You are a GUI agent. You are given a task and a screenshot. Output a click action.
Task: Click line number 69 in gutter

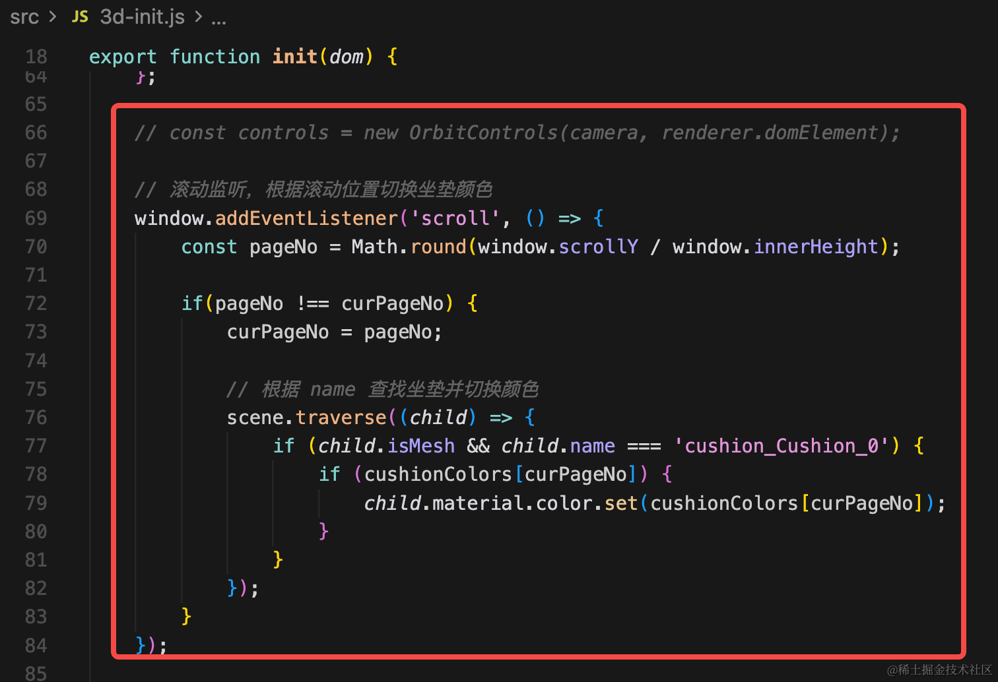point(36,218)
